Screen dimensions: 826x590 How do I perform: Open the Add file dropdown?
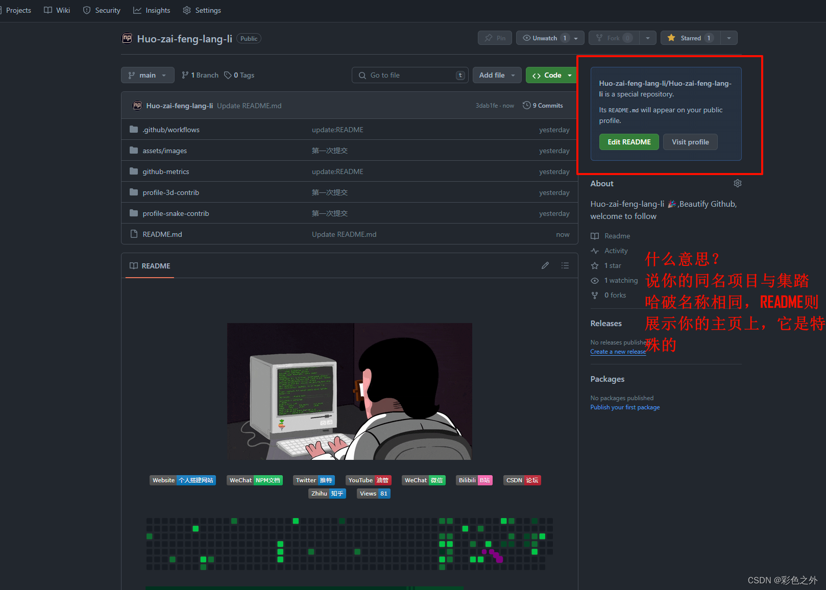(x=497, y=75)
